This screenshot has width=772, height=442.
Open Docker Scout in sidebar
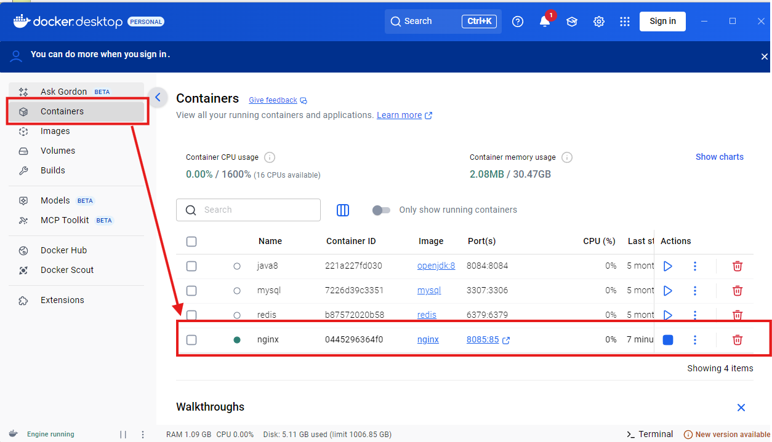(76, 270)
